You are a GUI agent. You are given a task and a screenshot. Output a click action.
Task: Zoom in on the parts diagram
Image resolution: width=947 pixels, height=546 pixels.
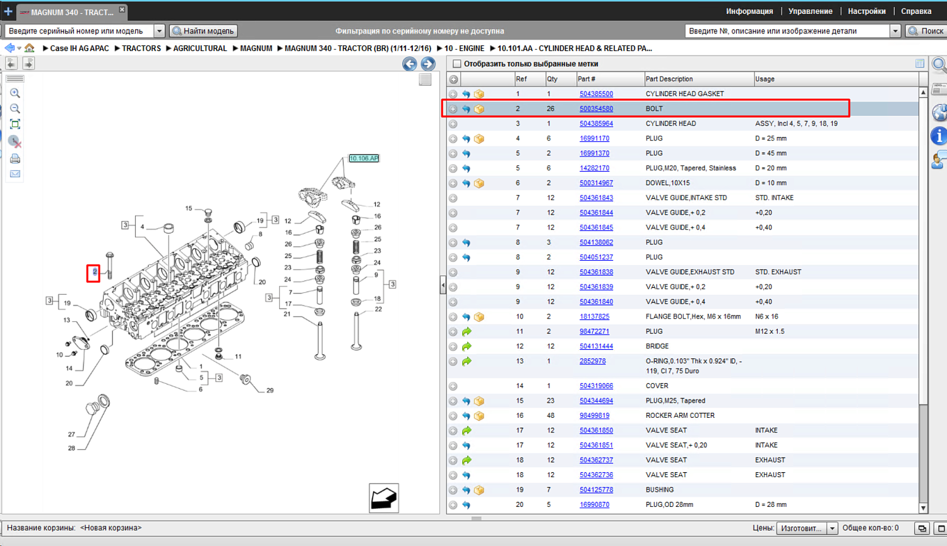coord(15,93)
